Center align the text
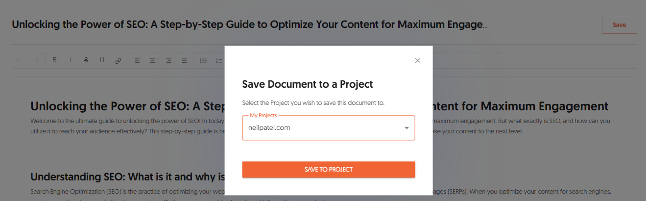The height and width of the screenshot is (201, 646). pyautogui.click(x=153, y=61)
